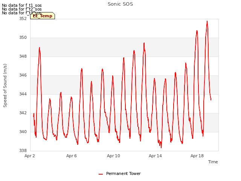Click the 'No data for f_t1_sos' message
This screenshot has height=181, width=241.
(x=22, y=5)
